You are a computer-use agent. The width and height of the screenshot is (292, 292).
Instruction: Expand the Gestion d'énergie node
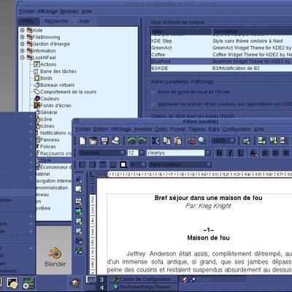point(23,44)
